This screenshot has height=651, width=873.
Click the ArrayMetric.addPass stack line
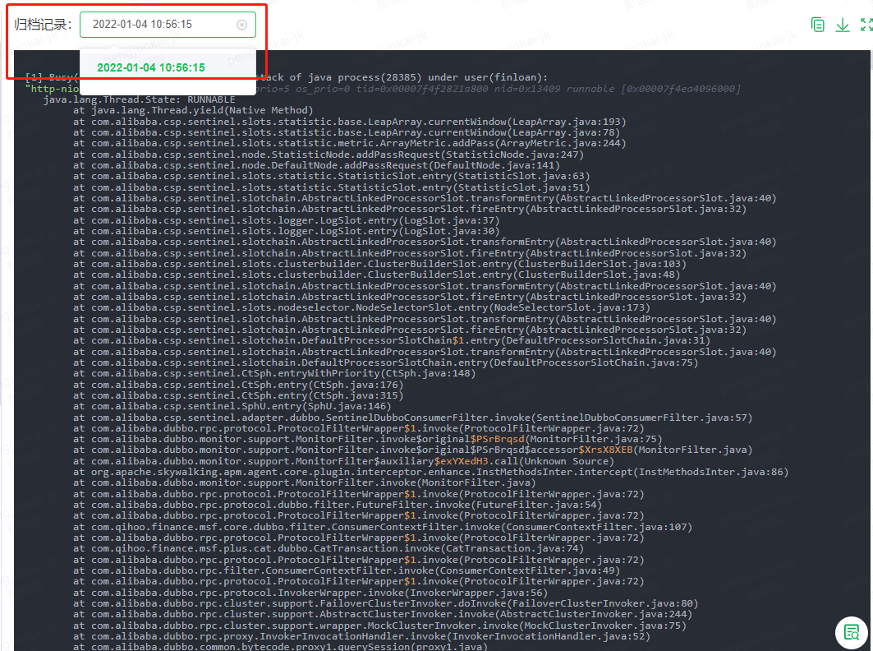point(350,143)
